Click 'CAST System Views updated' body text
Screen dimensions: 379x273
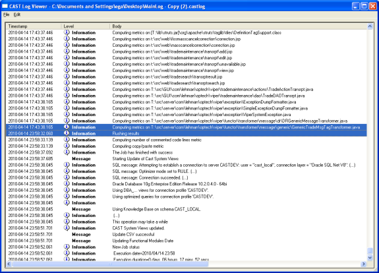[x=138, y=228]
